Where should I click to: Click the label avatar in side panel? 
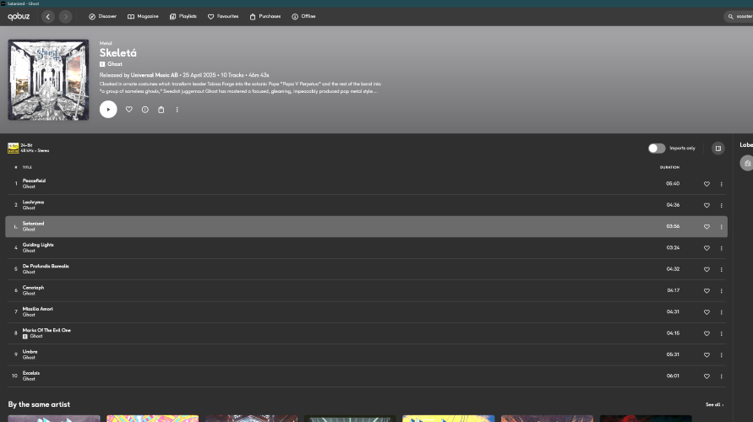point(747,163)
